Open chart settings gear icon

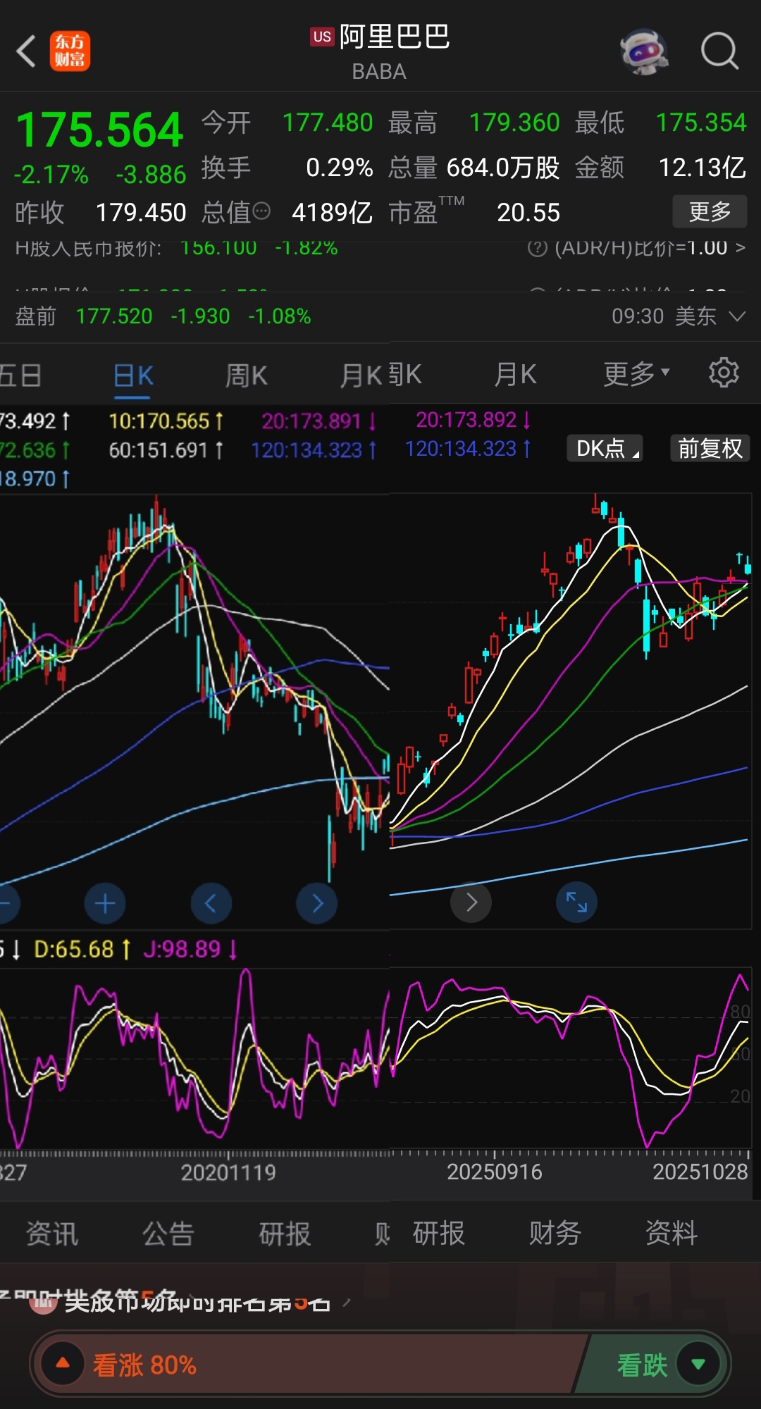[x=723, y=373]
